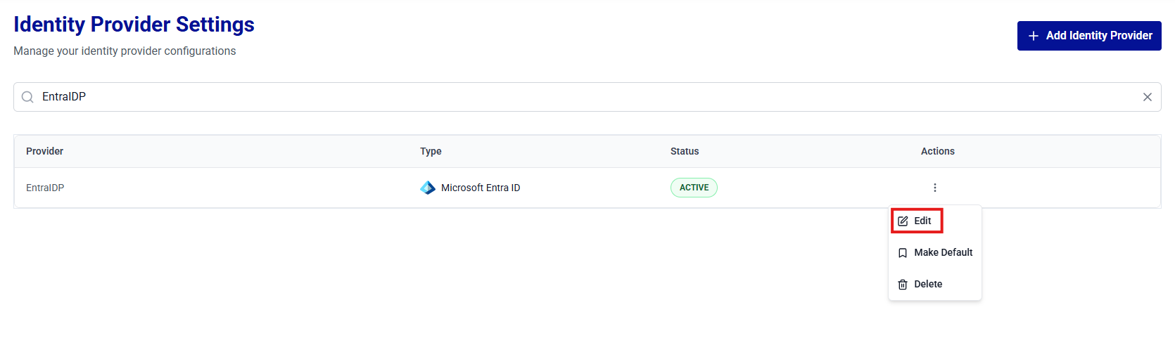This screenshot has height=338, width=1175.
Task: Select Make Default in the context menu
Action: tap(943, 252)
